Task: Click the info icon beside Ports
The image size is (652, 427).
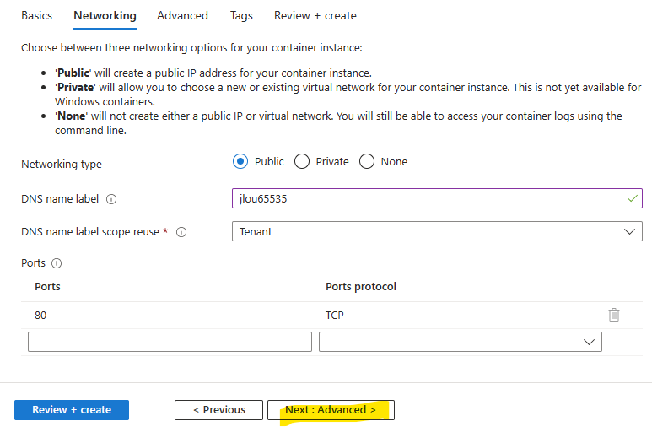Action: pyautogui.click(x=57, y=263)
